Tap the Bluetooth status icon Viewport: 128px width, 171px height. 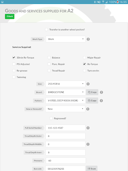pos(95,2)
